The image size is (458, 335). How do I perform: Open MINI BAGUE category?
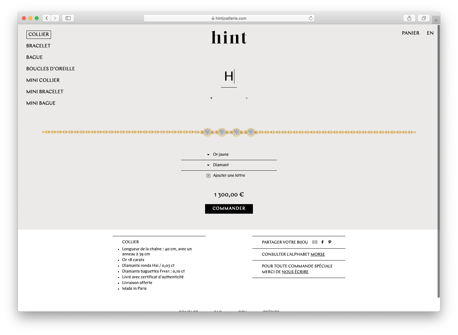[41, 103]
